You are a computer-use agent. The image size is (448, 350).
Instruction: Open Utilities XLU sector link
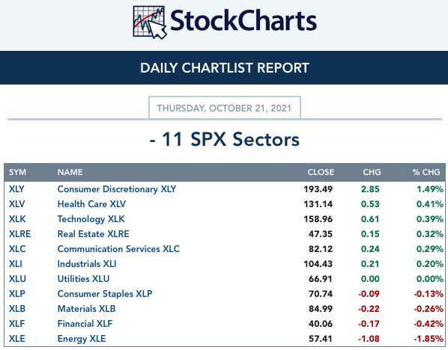(x=83, y=279)
